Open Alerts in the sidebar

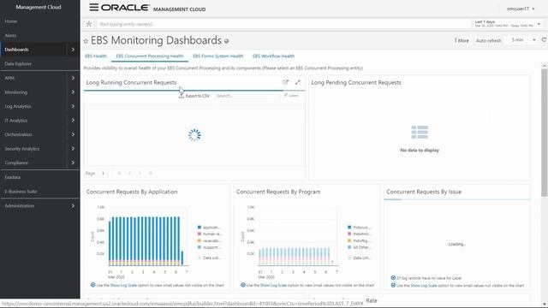coord(10,36)
